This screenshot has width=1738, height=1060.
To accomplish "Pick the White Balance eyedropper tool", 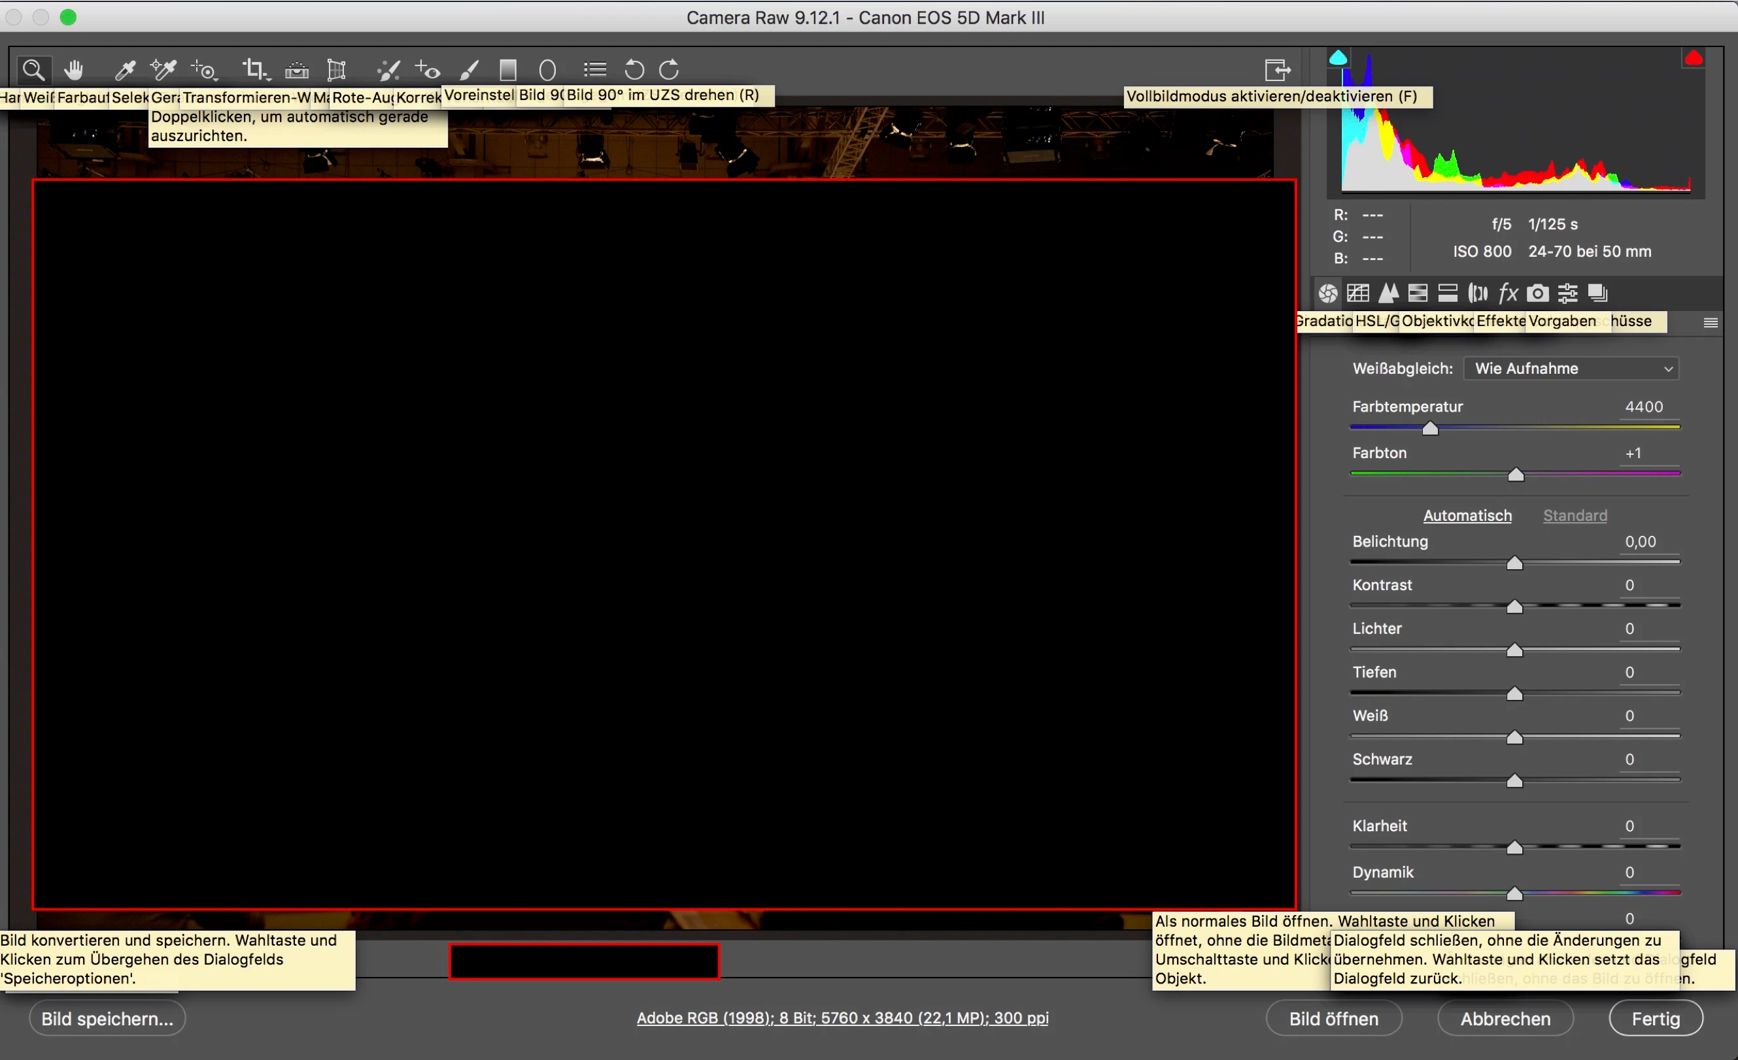I will pos(125,70).
